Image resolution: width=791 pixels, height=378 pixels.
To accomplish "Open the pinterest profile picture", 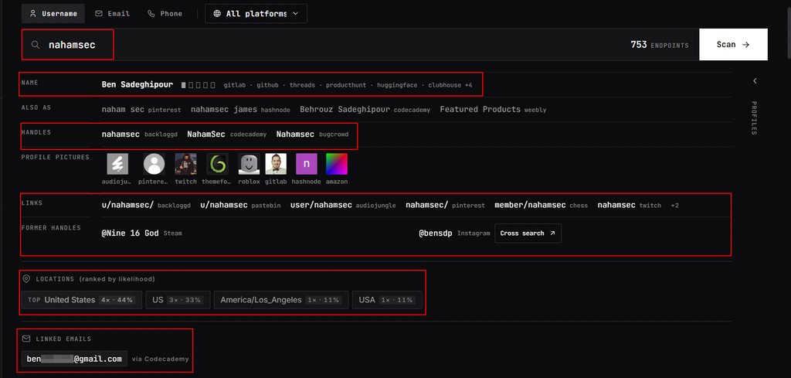I will 154,164.
